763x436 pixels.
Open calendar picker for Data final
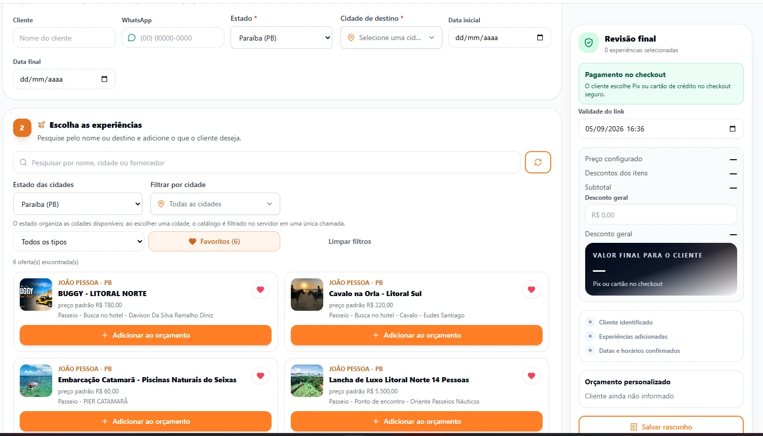click(104, 79)
